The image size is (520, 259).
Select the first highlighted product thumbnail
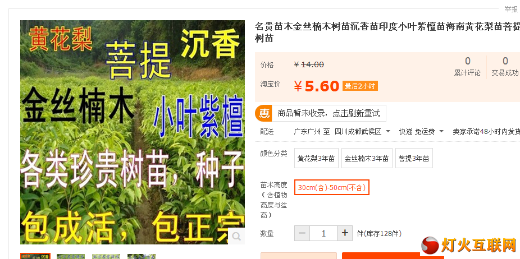click(35, 256)
